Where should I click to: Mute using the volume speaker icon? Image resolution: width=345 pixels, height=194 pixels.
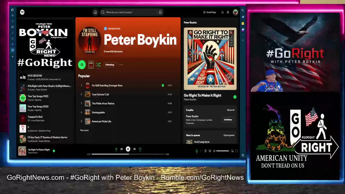(214, 151)
